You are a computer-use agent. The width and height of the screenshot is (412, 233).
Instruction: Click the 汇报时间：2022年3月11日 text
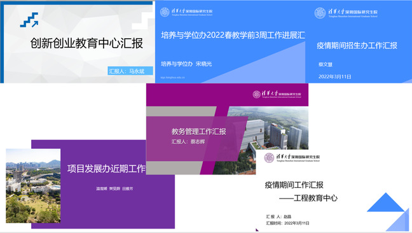click(287, 223)
